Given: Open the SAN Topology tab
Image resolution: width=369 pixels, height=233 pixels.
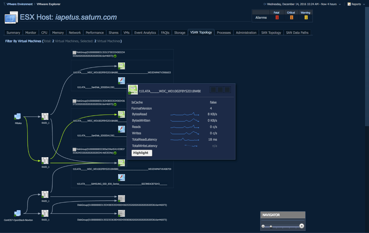Looking at the screenshot, I should tap(271, 33).
